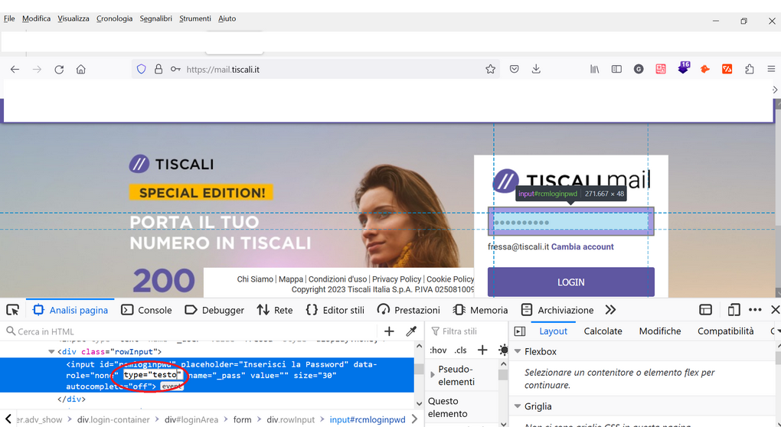Pick a page color with the eyedropper
Screen dimensions: 781x427
tap(411, 331)
